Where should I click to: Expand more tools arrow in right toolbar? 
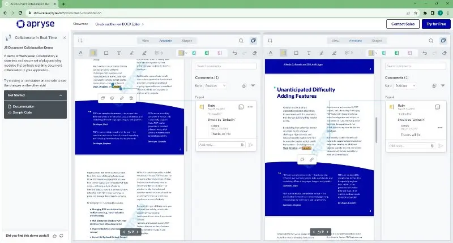(352, 53)
